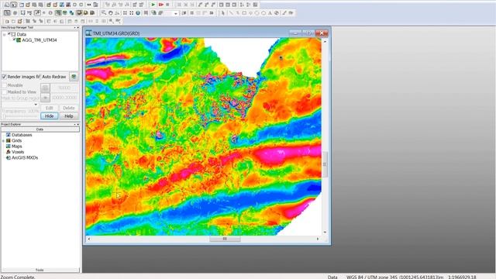Select the zoom magnifier tool
This screenshot has height=279, width=496.
click(x=104, y=13)
